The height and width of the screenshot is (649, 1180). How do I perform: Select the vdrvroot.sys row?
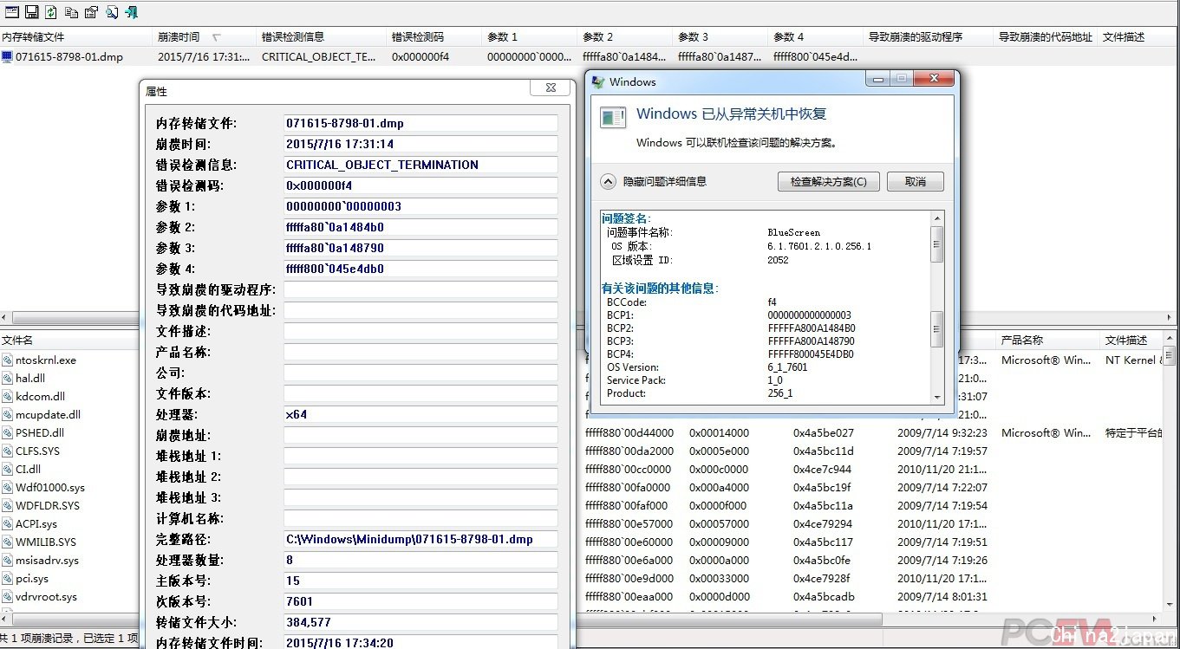pos(69,597)
